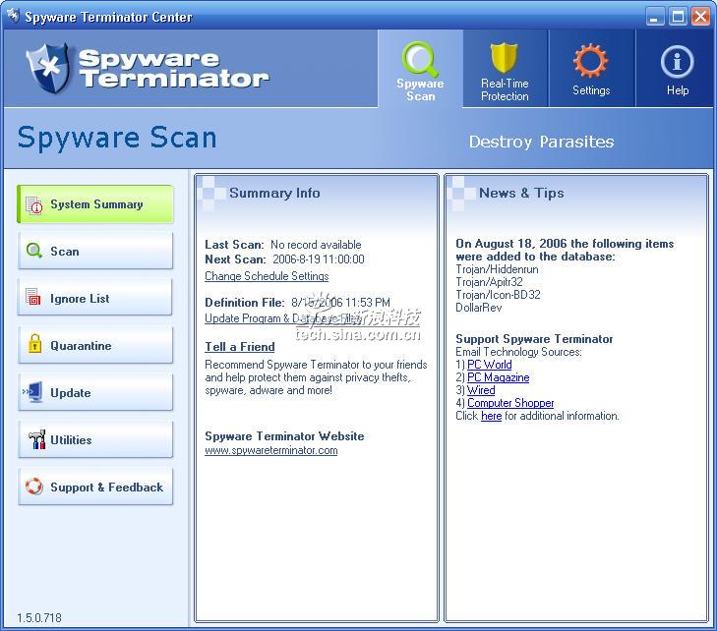Open the PC World link

tap(489, 365)
